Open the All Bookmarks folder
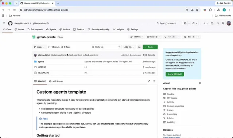Image resolution: width=233 pixels, height=138 pixels. tap(223, 16)
